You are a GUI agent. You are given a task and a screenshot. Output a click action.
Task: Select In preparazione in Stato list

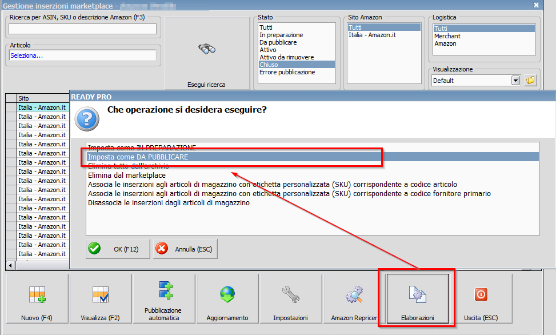tap(297, 35)
